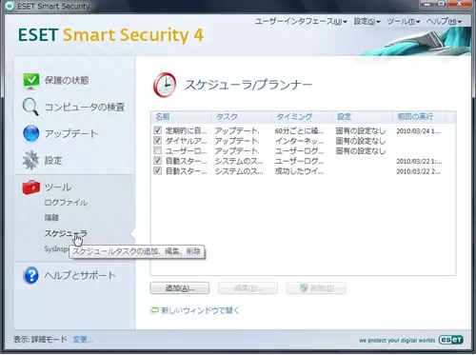This screenshot has width=476, height=355.
Task: Open the ユーザーインタフェース dropdown menu
Action: (x=301, y=21)
